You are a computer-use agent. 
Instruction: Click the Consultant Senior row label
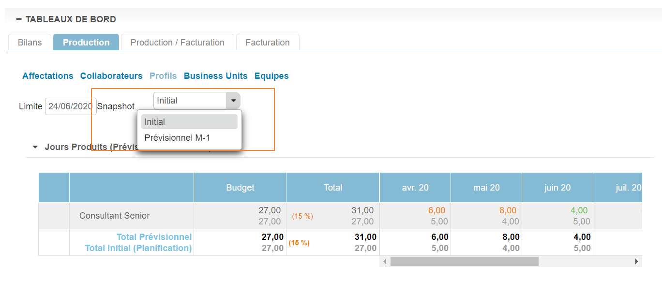(115, 216)
